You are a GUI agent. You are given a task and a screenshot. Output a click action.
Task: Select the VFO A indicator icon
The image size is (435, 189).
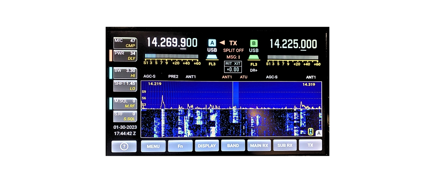[x=212, y=43]
